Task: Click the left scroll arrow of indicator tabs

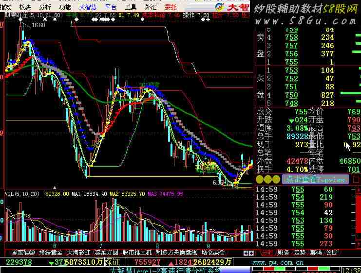Action: pos(246,253)
